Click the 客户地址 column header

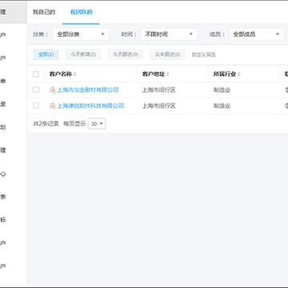(154, 74)
